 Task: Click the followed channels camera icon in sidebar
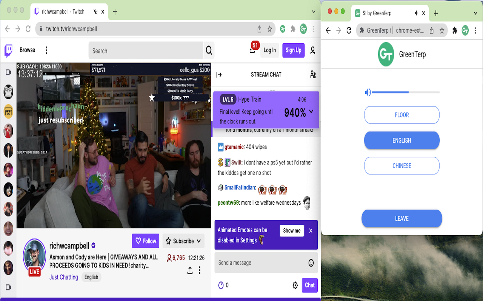tap(8, 72)
